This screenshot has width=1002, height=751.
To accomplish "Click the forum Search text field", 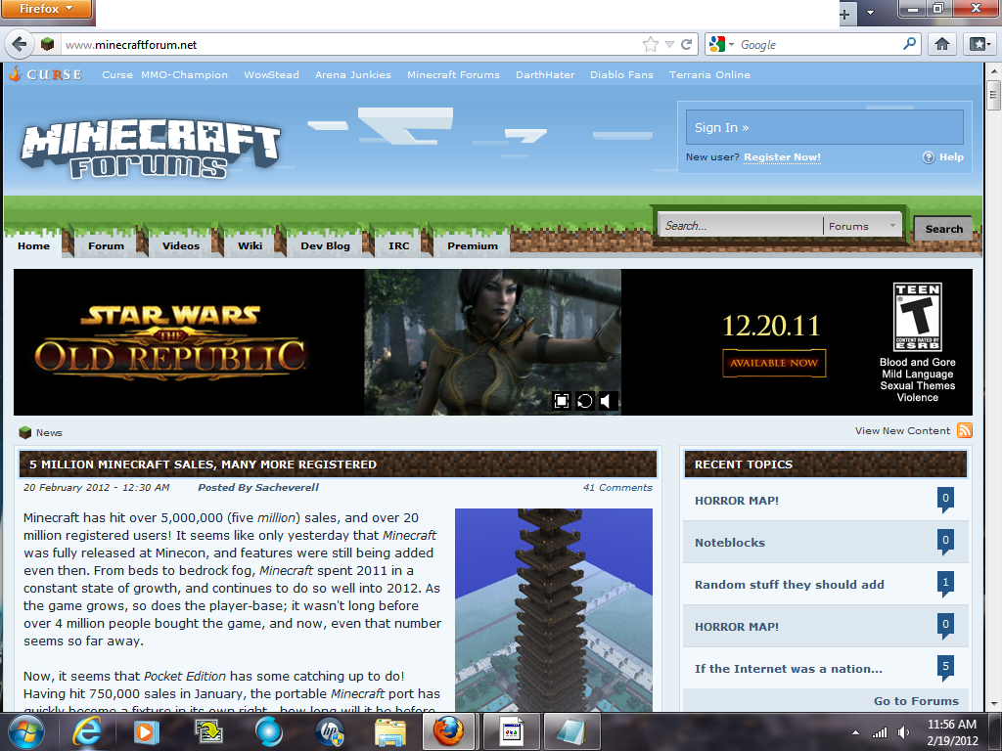I will click(x=740, y=226).
